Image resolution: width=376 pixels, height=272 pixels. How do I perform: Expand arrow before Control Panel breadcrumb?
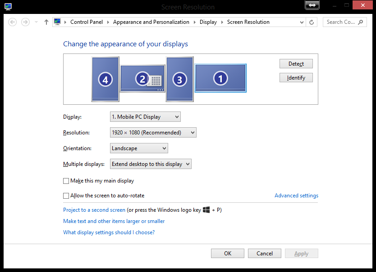pos(65,22)
